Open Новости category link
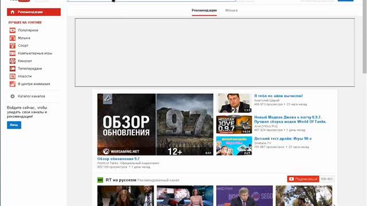 pos(25,76)
